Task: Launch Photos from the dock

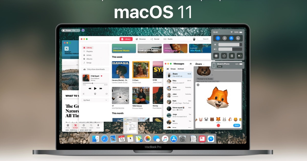Action: 148,139
